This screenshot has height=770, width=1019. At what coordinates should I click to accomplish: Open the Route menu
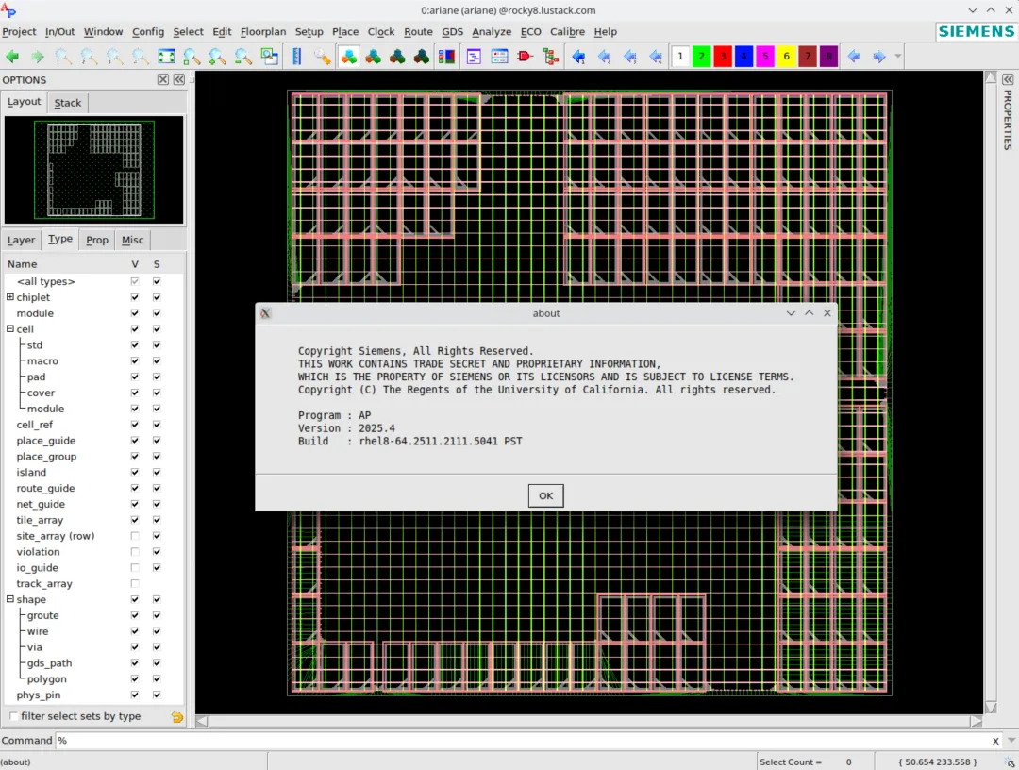point(419,31)
